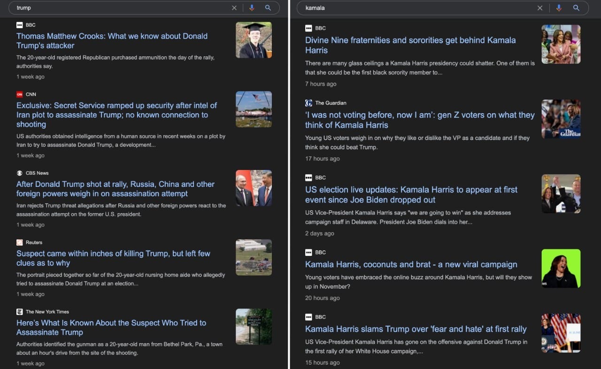Image resolution: width=601 pixels, height=369 pixels.
Task: Click the CBS News eye icon
Action: [19, 173]
